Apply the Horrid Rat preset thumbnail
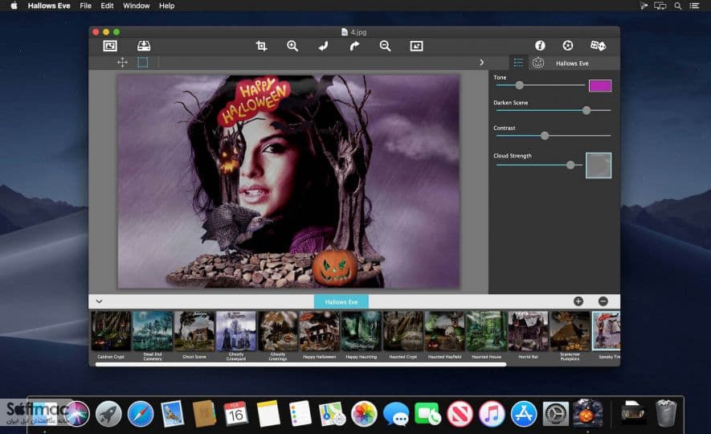711x434 pixels. pos(528,330)
